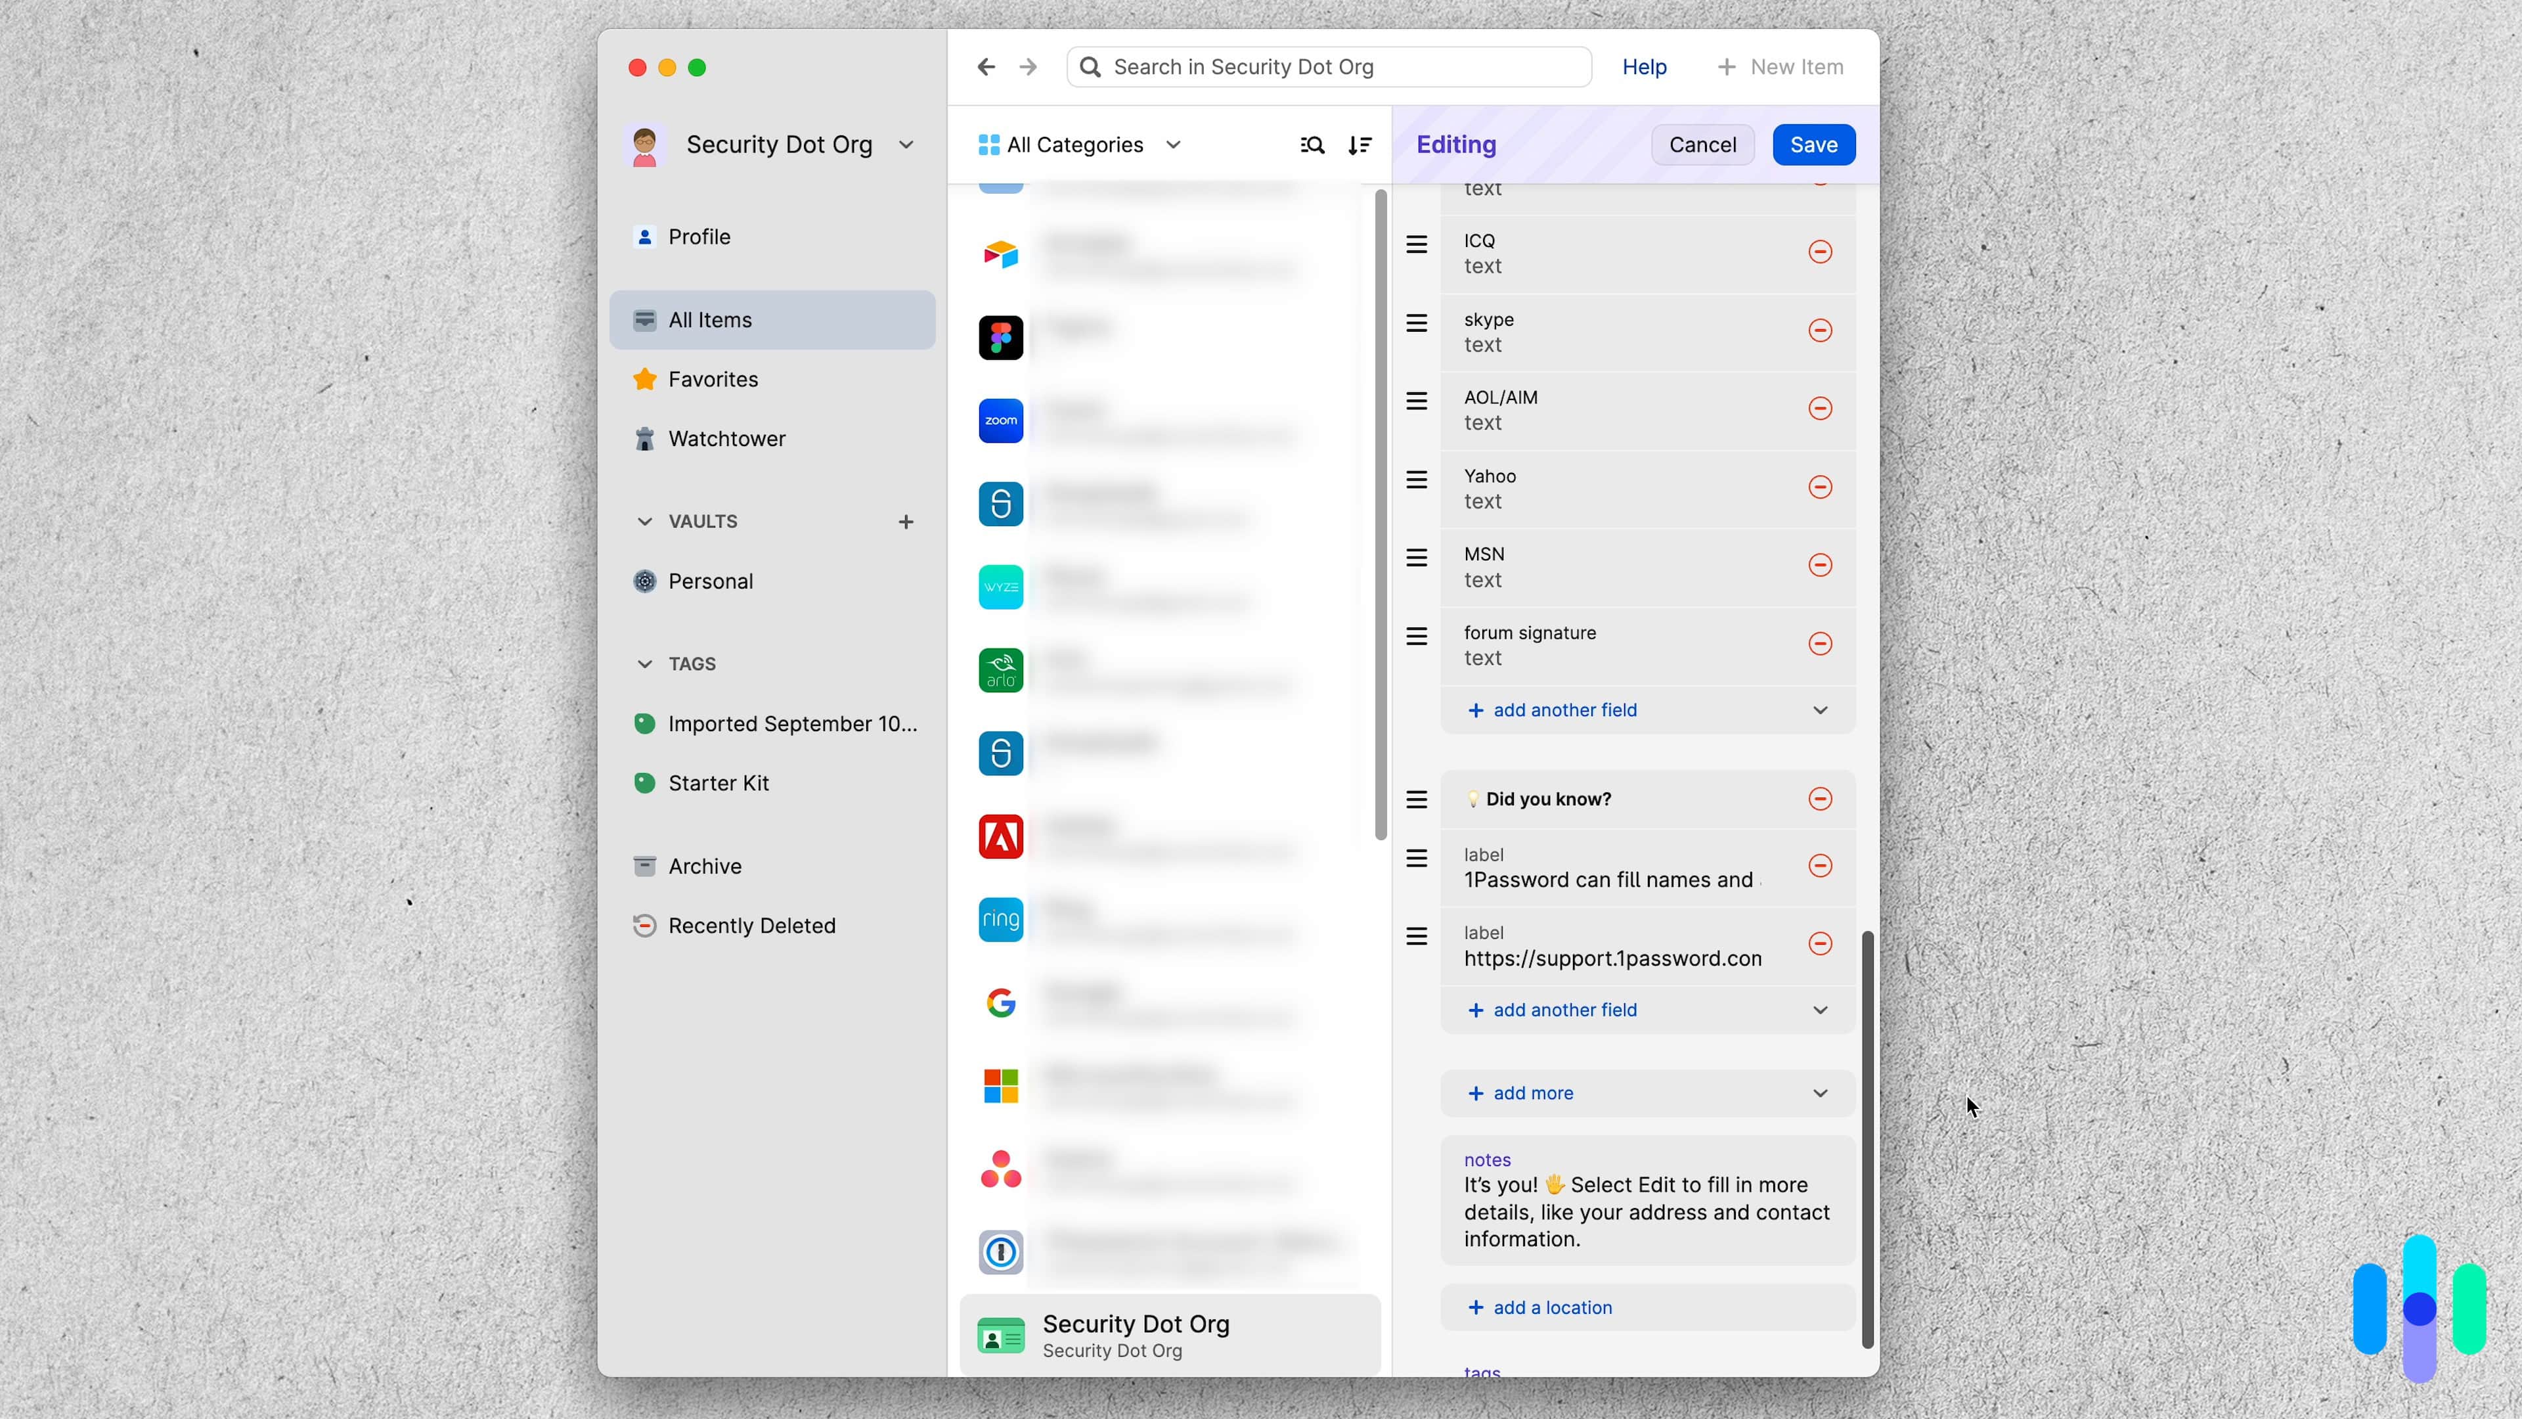Click the filtered search icon beside All Categories
This screenshot has height=1419, width=2522.
[1312, 144]
